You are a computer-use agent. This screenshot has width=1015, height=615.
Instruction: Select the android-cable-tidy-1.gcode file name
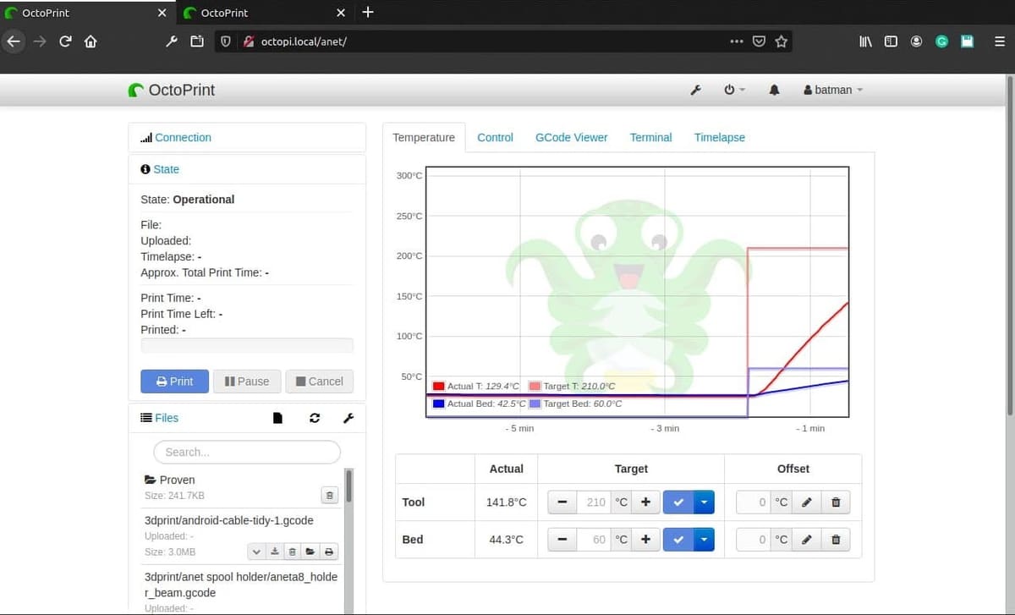coord(229,519)
